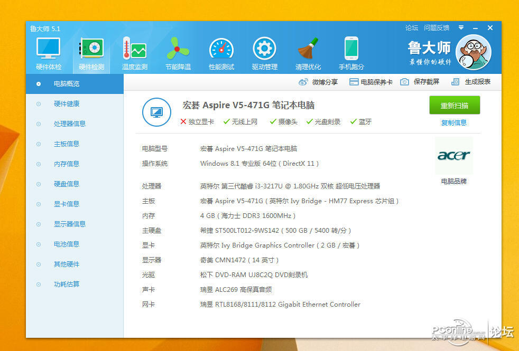Screen dimensions: 519x351
Task: Select the 硬件检测 hardware detection section
Action: pyautogui.click(x=91, y=54)
